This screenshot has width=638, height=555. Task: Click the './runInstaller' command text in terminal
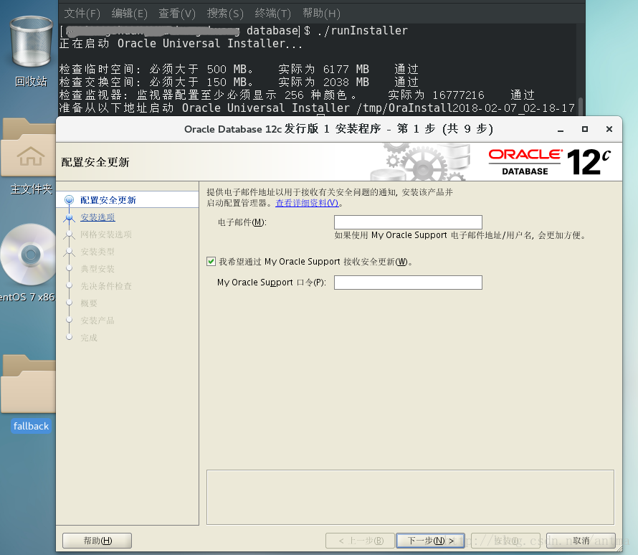[362, 31]
